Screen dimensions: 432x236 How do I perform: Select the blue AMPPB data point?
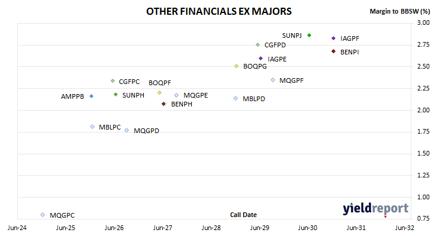[x=92, y=96]
